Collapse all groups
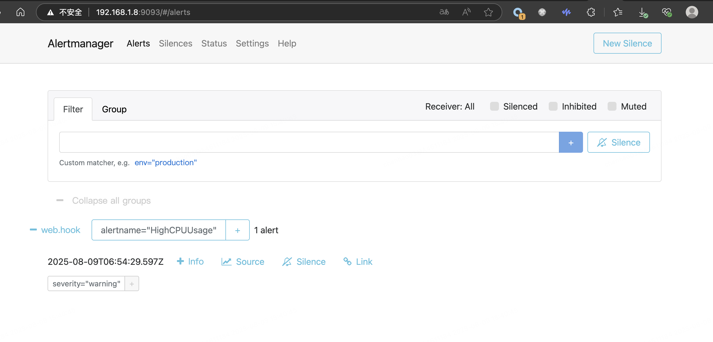 tap(103, 200)
